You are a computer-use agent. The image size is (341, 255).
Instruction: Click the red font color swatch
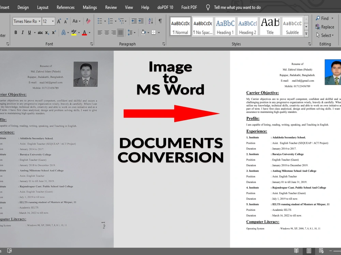[x=85, y=33]
